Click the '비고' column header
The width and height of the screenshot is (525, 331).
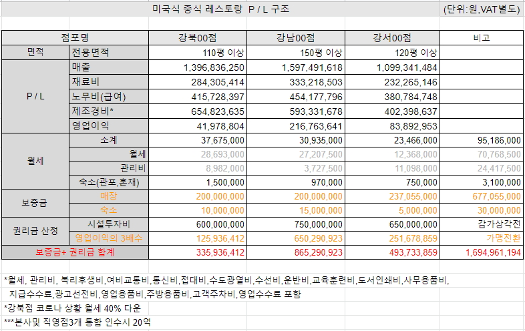click(x=482, y=38)
